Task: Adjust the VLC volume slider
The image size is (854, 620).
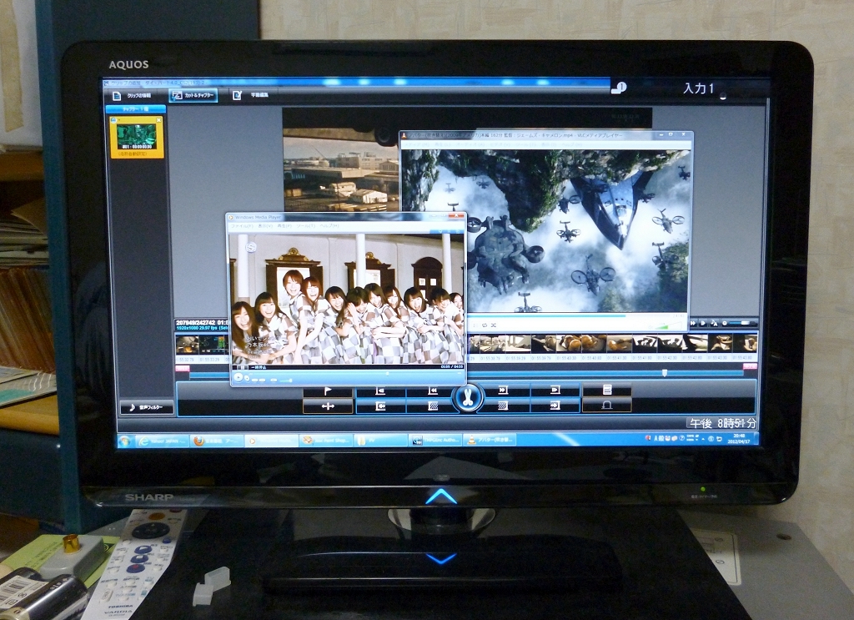Action: [666, 325]
